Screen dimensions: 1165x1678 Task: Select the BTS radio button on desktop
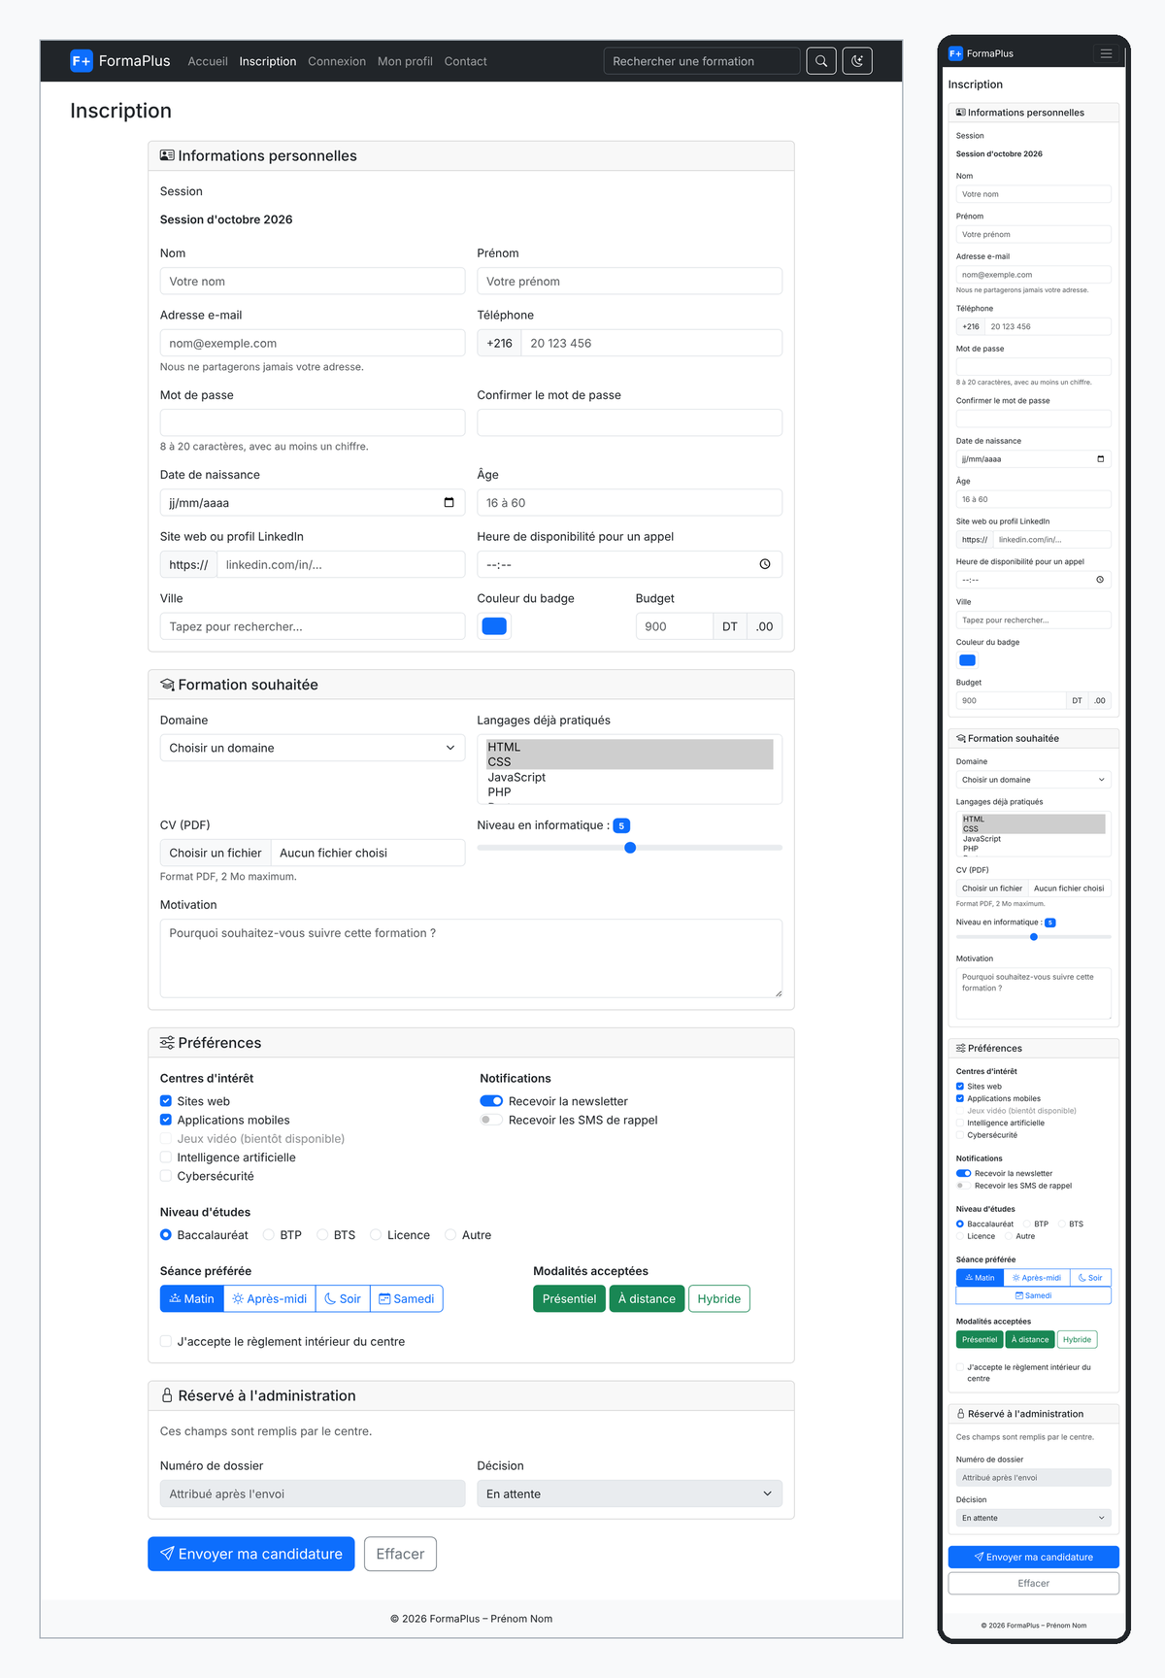click(323, 1235)
